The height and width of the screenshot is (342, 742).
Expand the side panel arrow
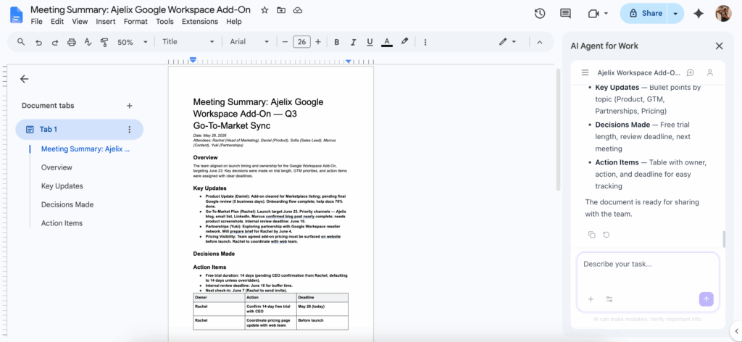click(737, 330)
